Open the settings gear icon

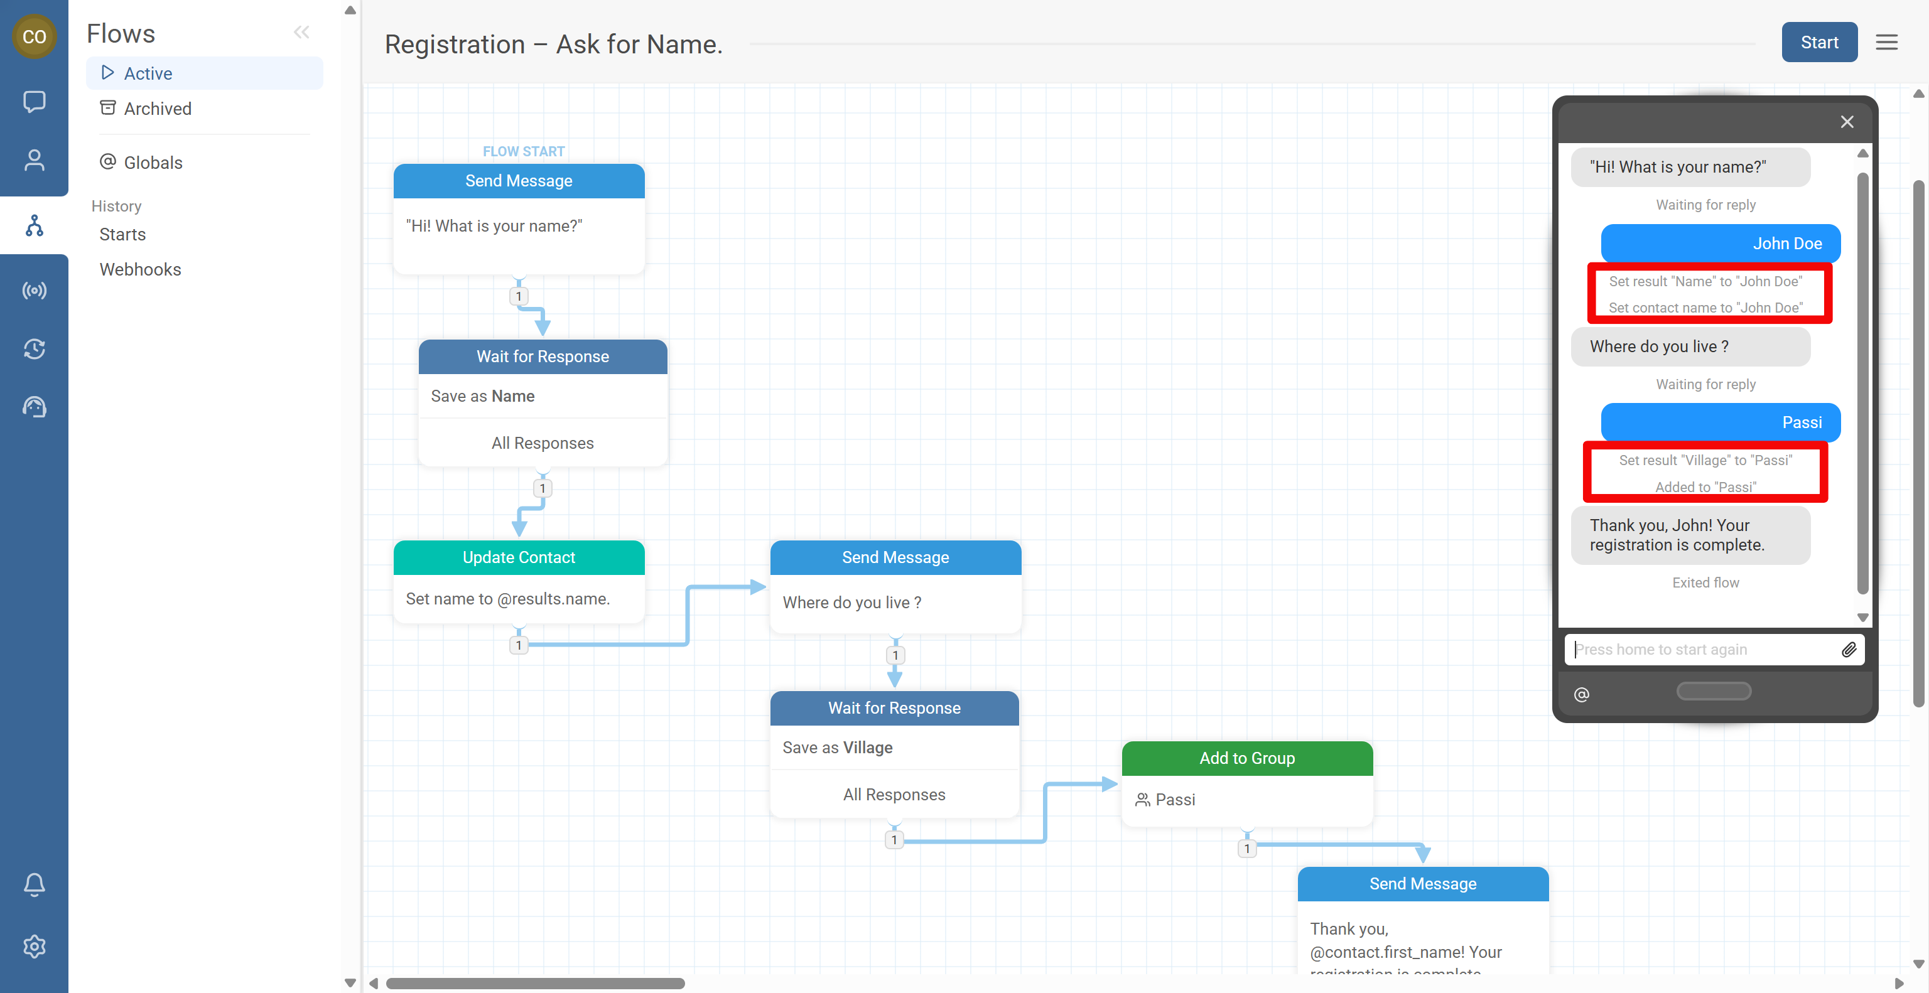point(34,947)
